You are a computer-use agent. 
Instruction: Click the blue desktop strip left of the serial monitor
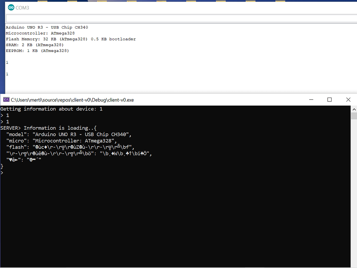pyautogui.click(x=2, y=52)
